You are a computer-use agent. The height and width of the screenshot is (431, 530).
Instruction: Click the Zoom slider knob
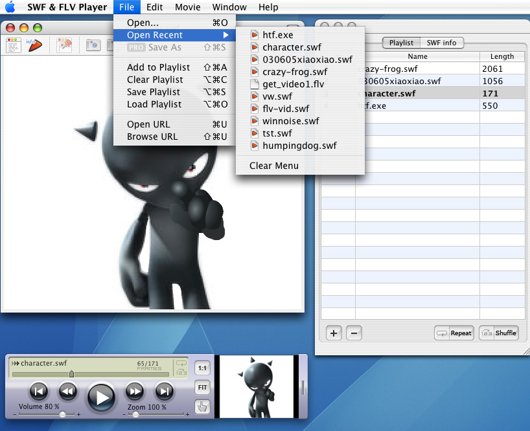pos(135,414)
